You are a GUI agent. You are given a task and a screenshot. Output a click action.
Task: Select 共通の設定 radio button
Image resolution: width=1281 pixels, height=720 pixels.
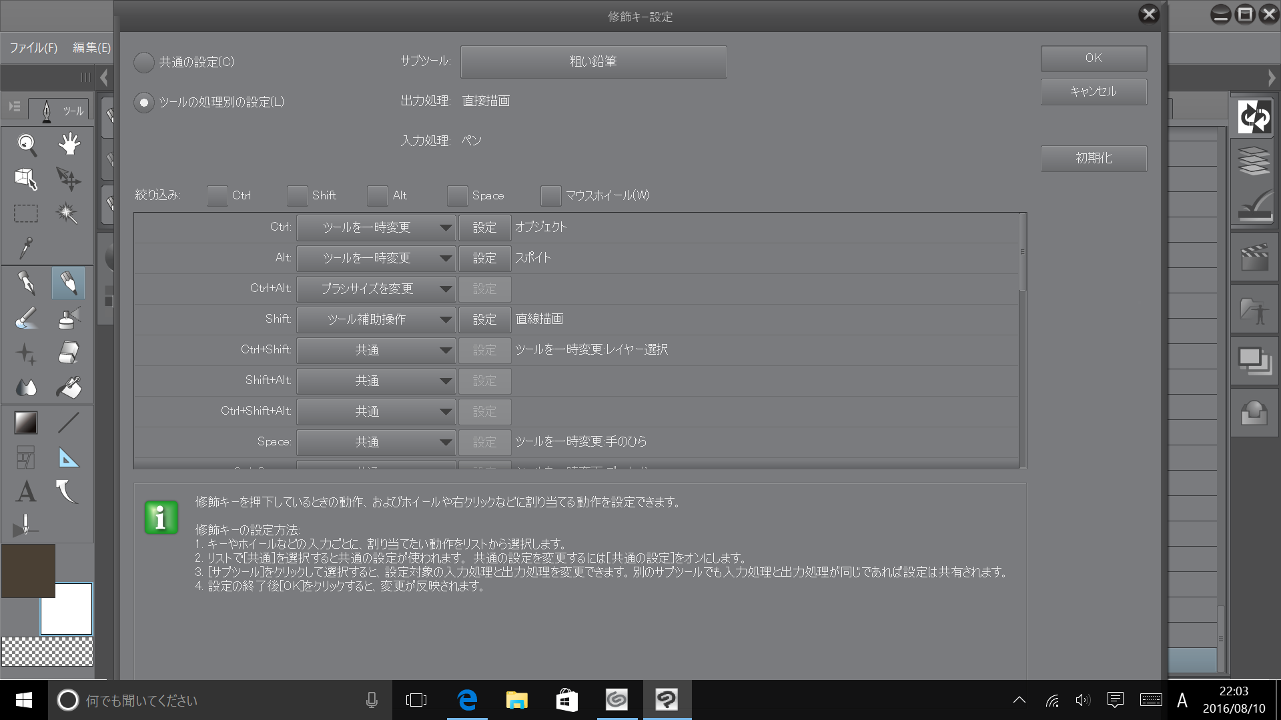(x=144, y=63)
